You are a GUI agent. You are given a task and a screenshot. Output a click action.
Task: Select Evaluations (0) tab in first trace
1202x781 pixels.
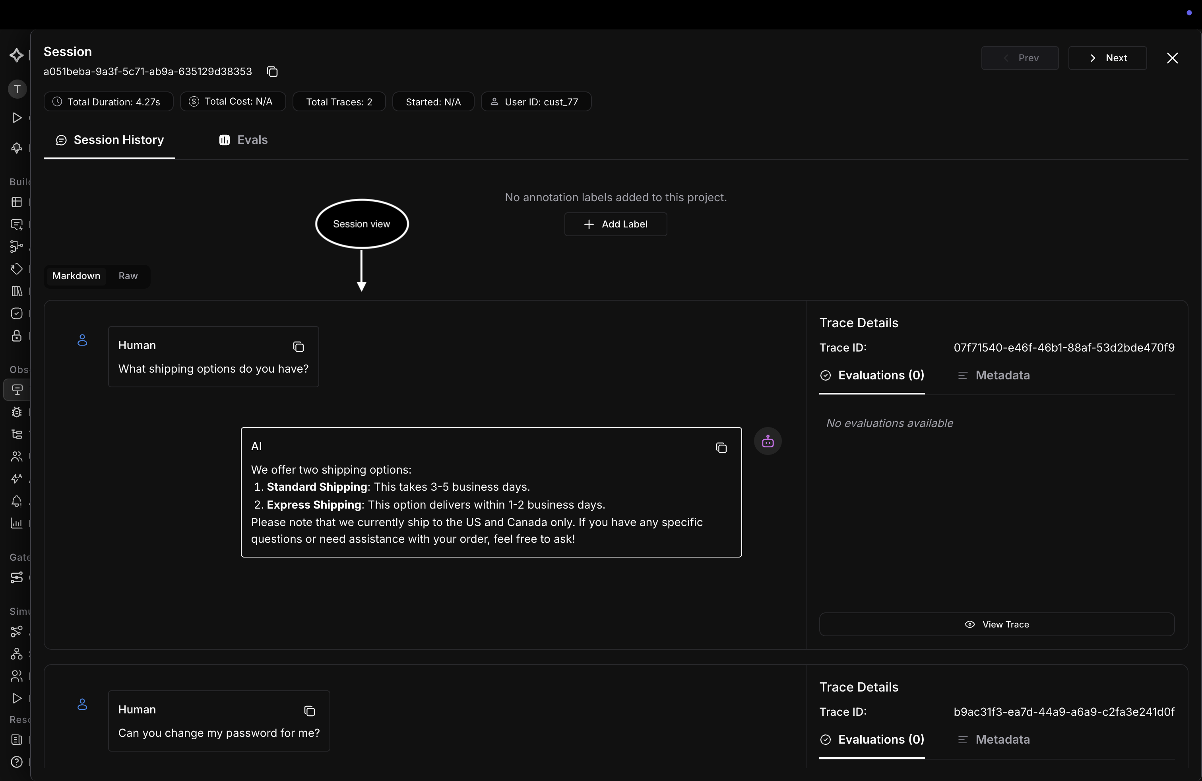tap(872, 375)
